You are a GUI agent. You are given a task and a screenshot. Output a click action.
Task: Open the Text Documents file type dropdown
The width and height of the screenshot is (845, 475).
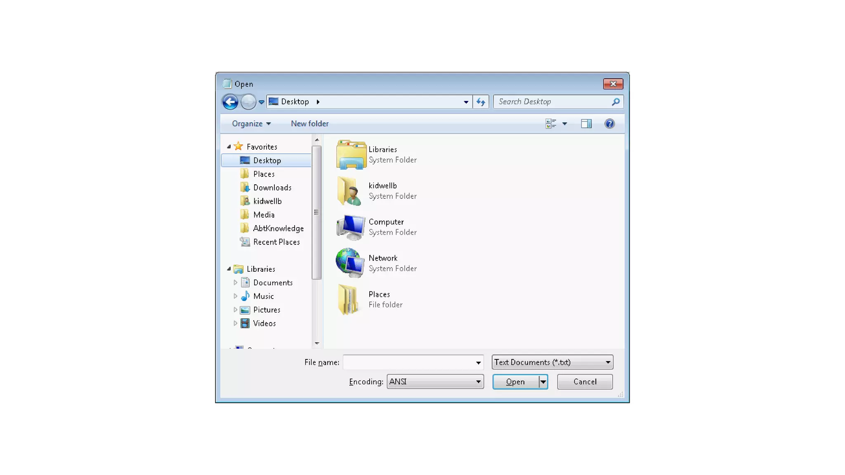point(608,362)
